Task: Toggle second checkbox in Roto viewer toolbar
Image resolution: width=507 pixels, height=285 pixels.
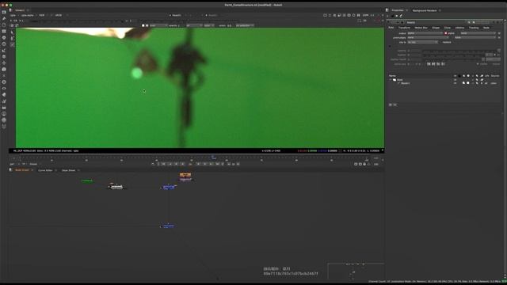Action: (147, 25)
